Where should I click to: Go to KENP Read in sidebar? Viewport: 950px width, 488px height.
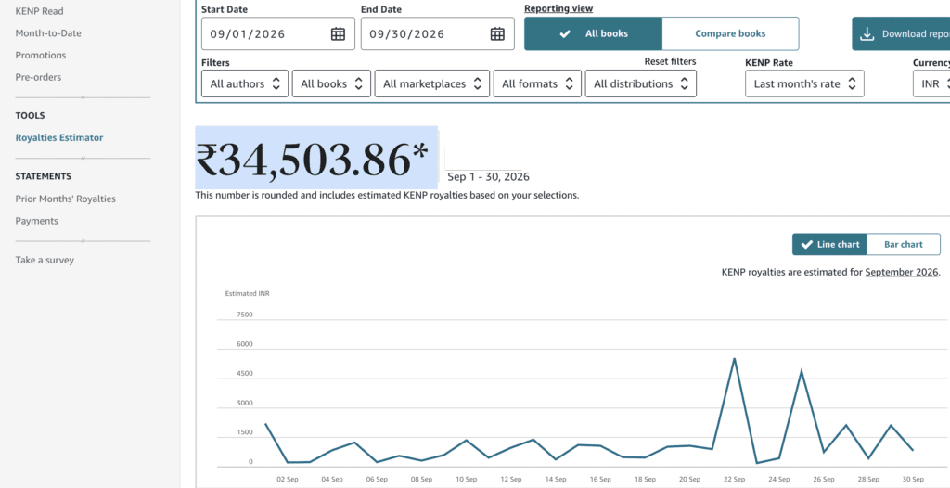[x=39, y=11]
